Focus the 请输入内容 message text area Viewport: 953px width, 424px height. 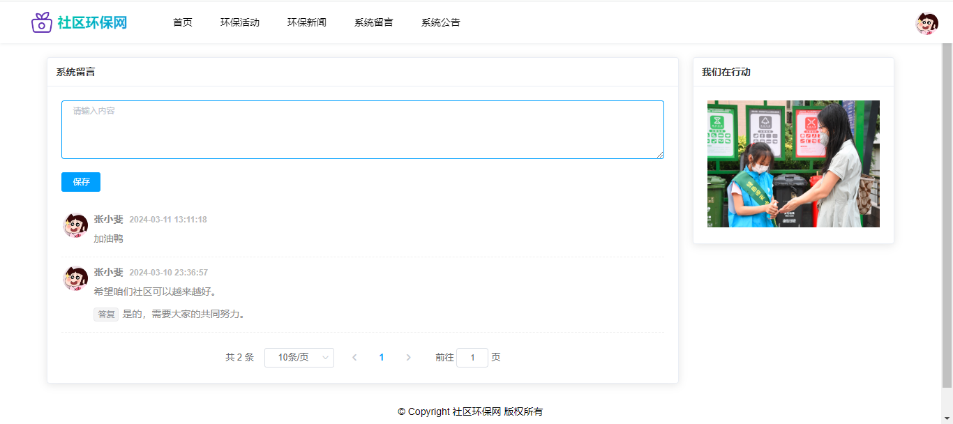pos(363,130)
